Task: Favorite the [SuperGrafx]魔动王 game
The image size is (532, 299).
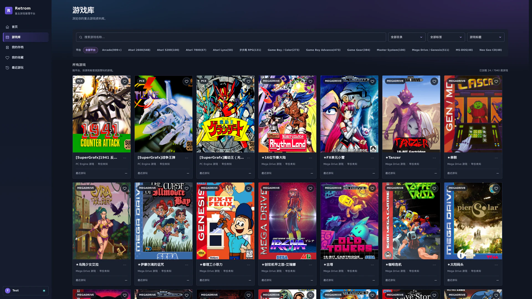Action: coord(249,81)
